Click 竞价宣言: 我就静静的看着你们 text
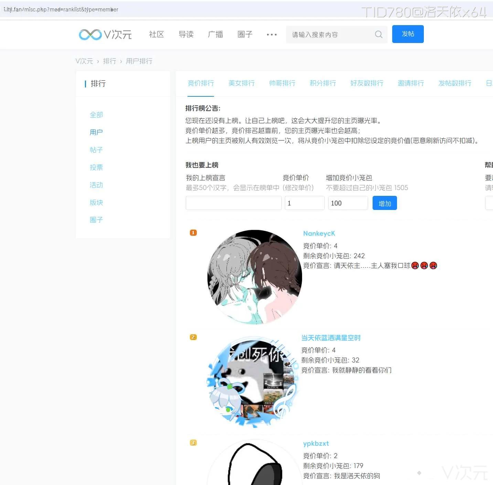Image resolution: width=493 pixels, height=485 pixels. [x=346, y=370]
